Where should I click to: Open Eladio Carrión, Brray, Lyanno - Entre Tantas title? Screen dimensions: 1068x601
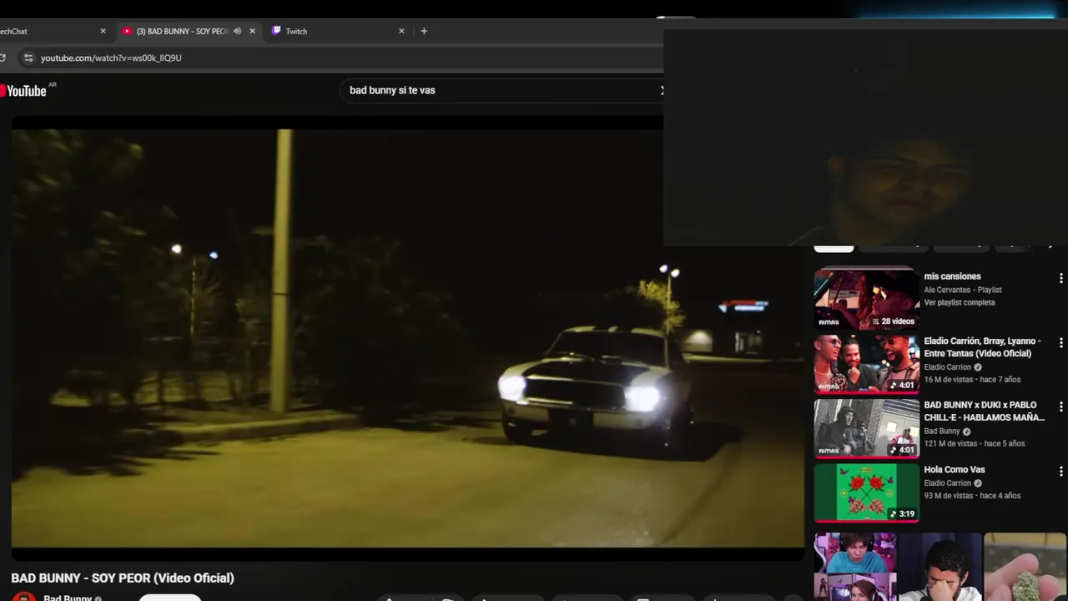pos(982,347)
